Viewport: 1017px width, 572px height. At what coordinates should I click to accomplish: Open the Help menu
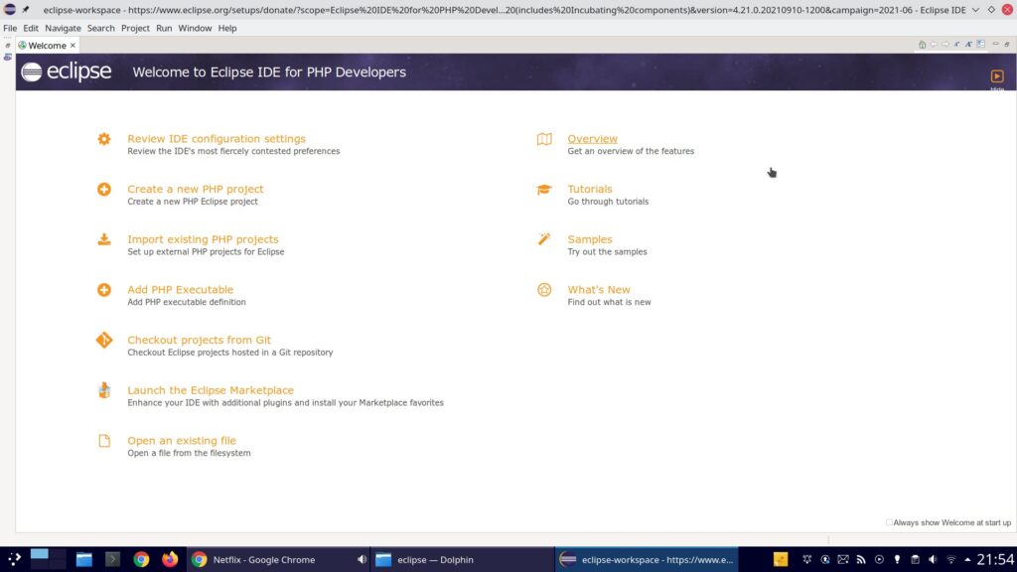[x=227, y=28]
